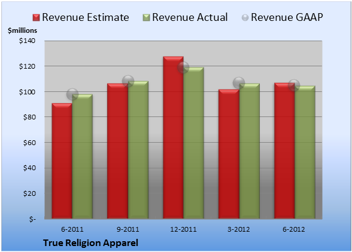Click the $60 y-axis label
The width and height of the screenshot is (352, 252).
point(29,143)
